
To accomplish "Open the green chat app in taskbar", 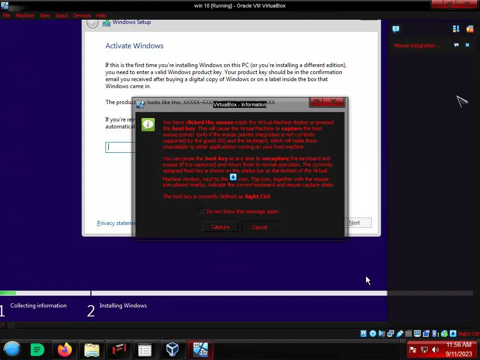I will point(37,350).
